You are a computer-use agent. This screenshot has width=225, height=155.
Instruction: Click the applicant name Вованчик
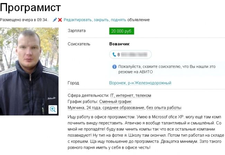(x=119, y=44)
